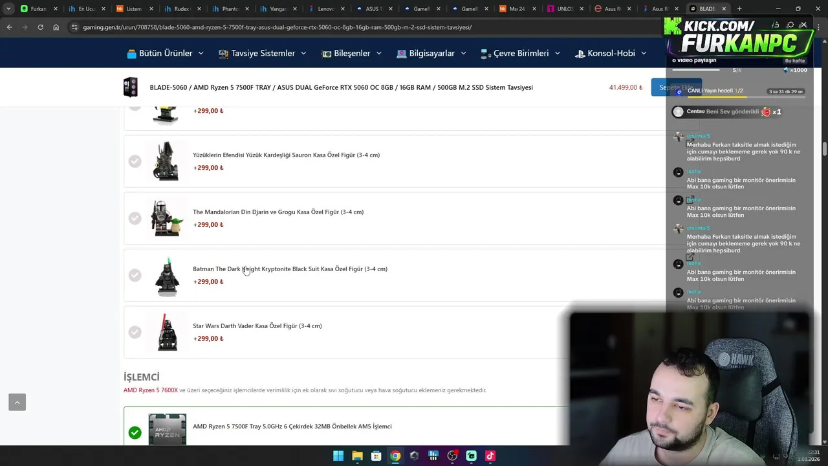Expand the Bütün Ürünler menu

[165, 53]
